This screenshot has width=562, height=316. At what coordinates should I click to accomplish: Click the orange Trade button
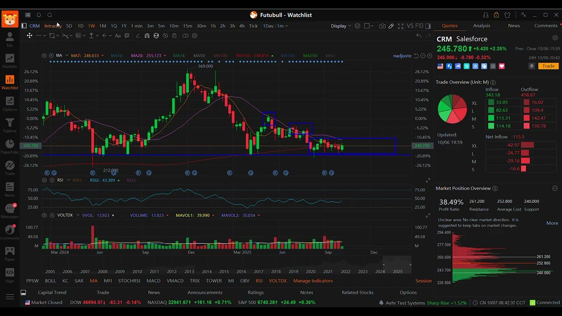[548, 66]
